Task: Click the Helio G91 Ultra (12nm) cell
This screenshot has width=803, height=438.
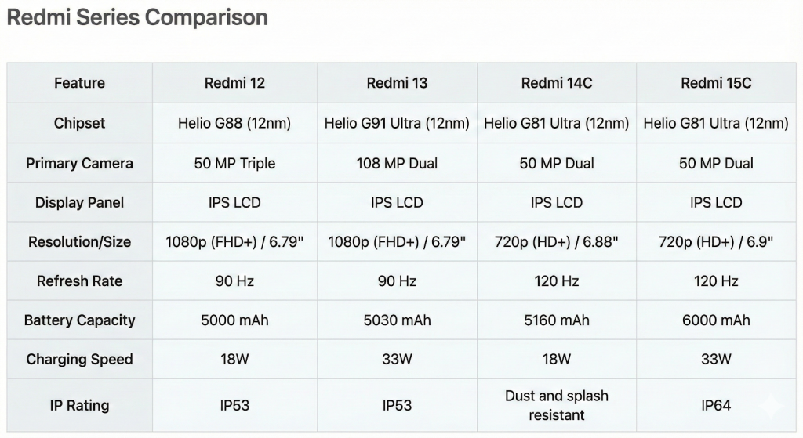Action: coord(397,123)
